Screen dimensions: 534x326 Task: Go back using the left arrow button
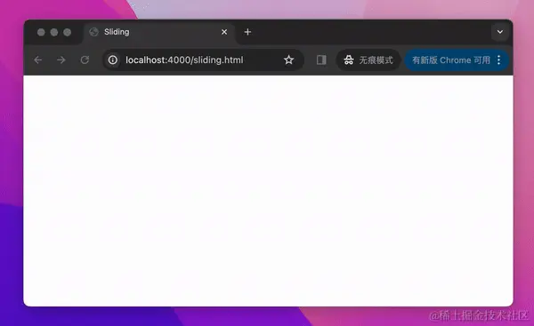37,60
